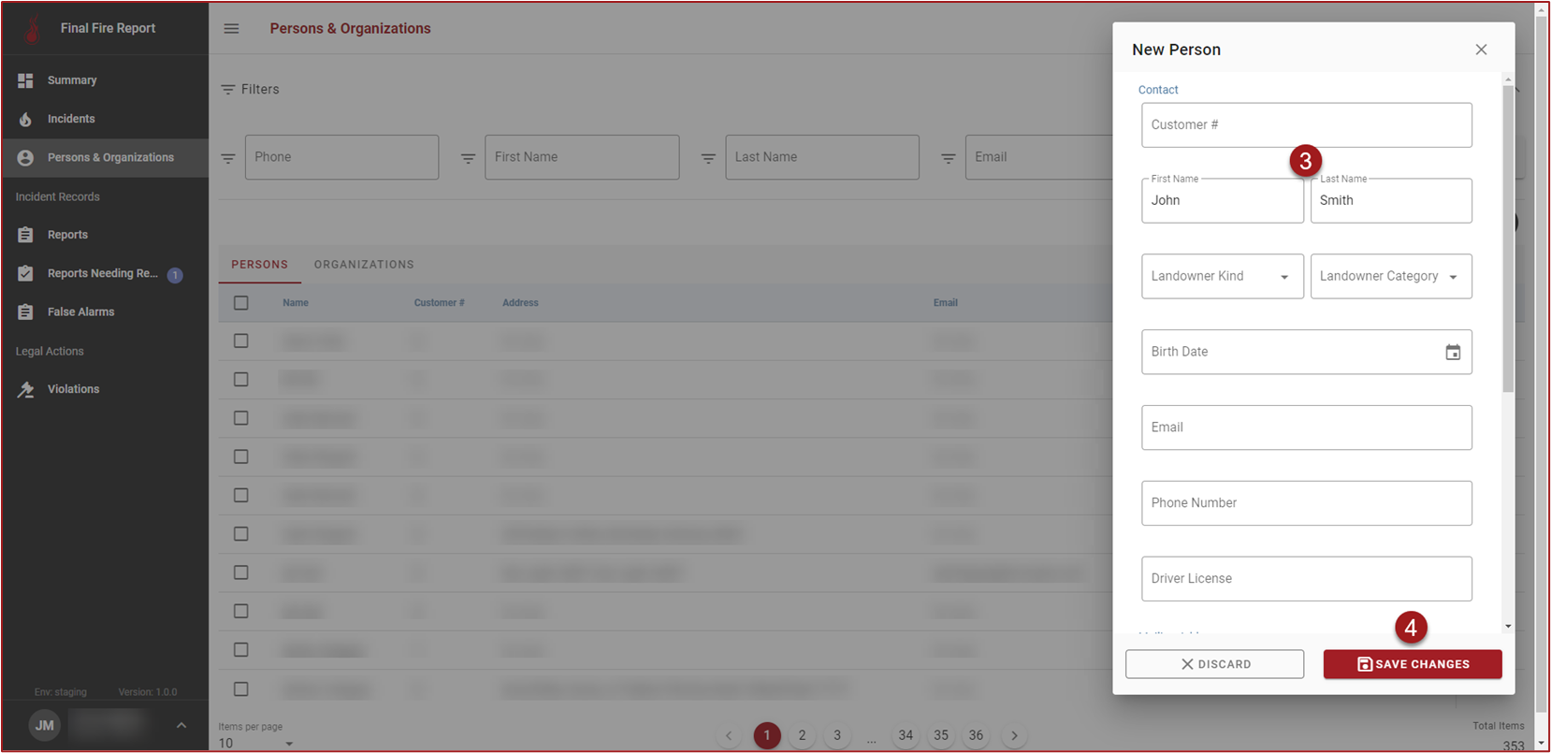Open the Landowner Kind dropdown
This screenshot has width=1551, height=753.
1222,277
